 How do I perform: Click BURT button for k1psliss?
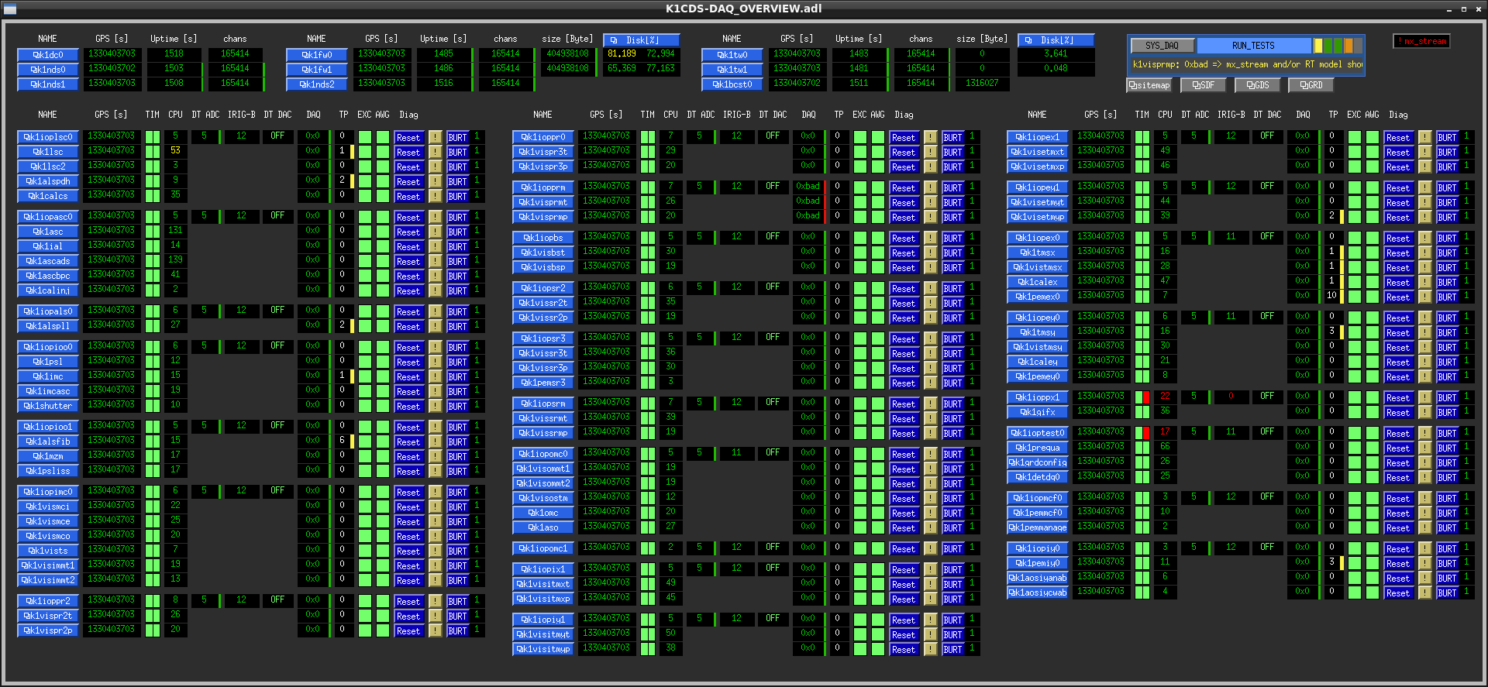coord(458,471)
